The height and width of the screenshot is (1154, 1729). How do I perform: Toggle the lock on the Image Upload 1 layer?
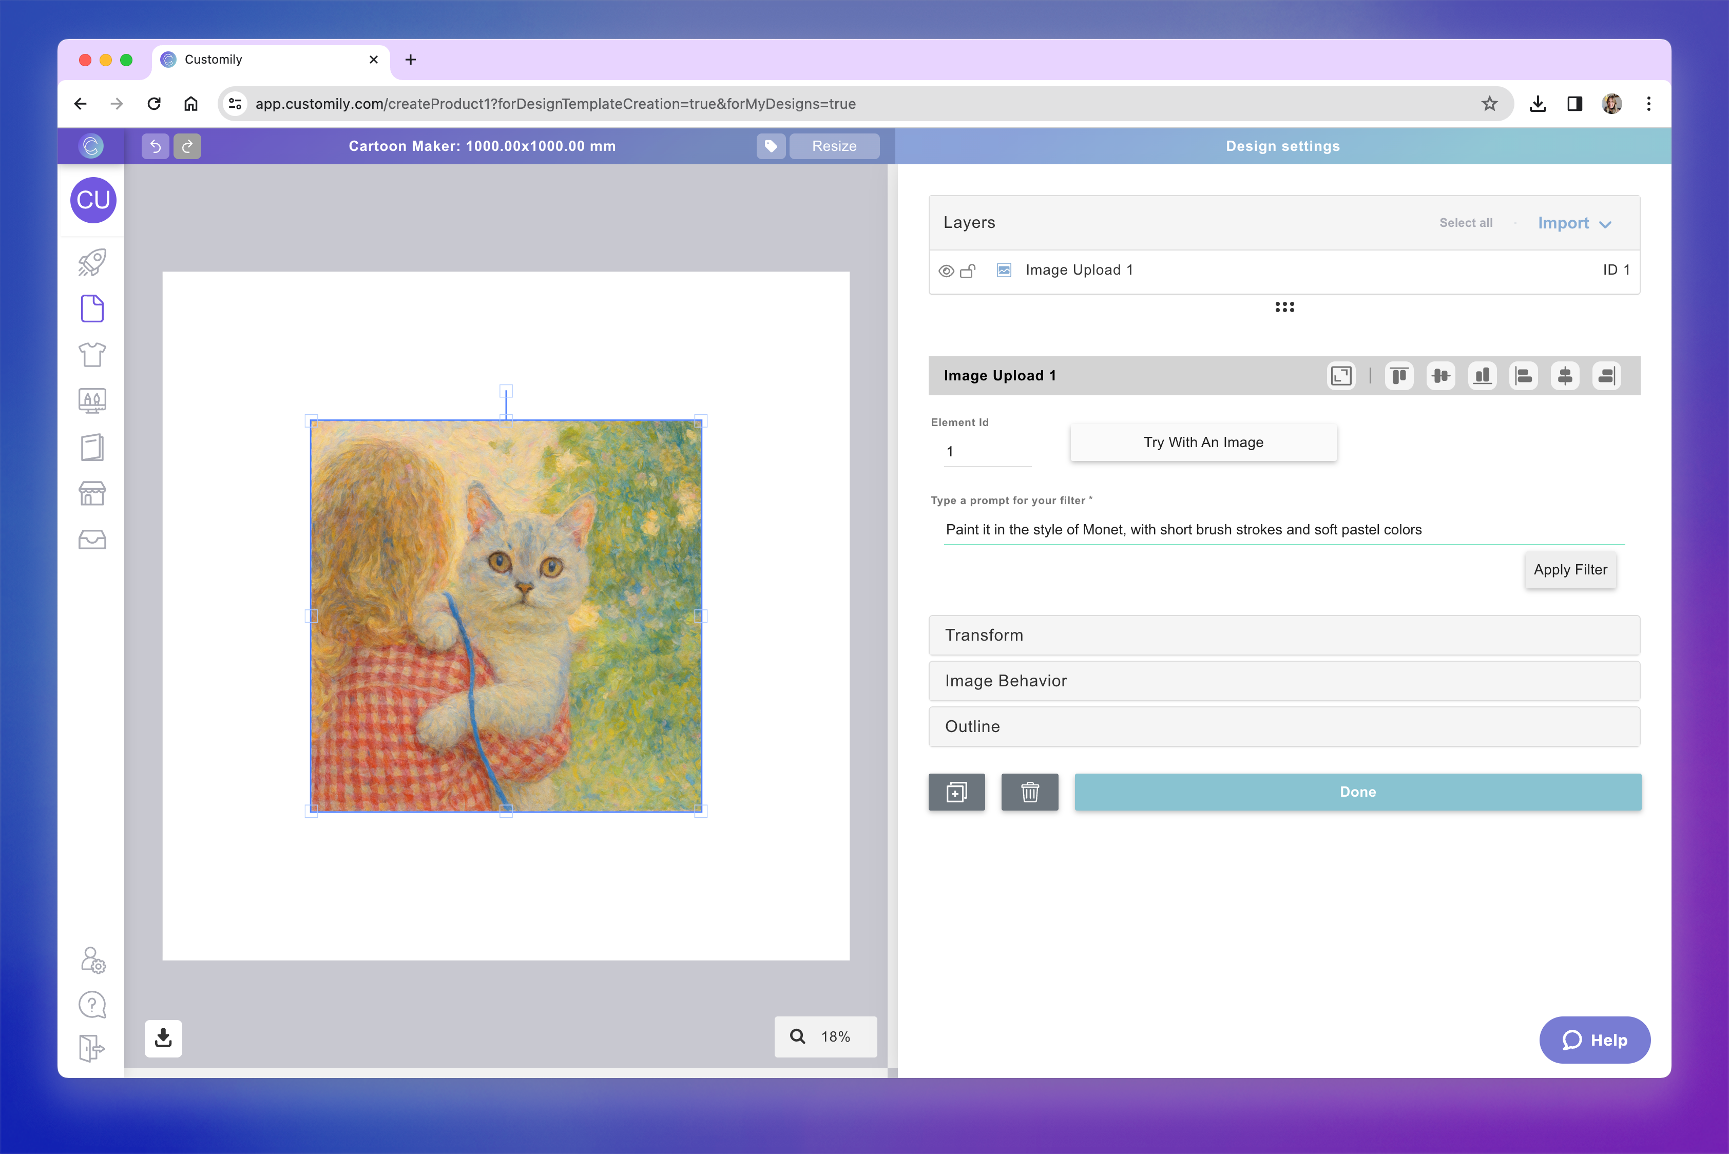[x=968, y=271]
